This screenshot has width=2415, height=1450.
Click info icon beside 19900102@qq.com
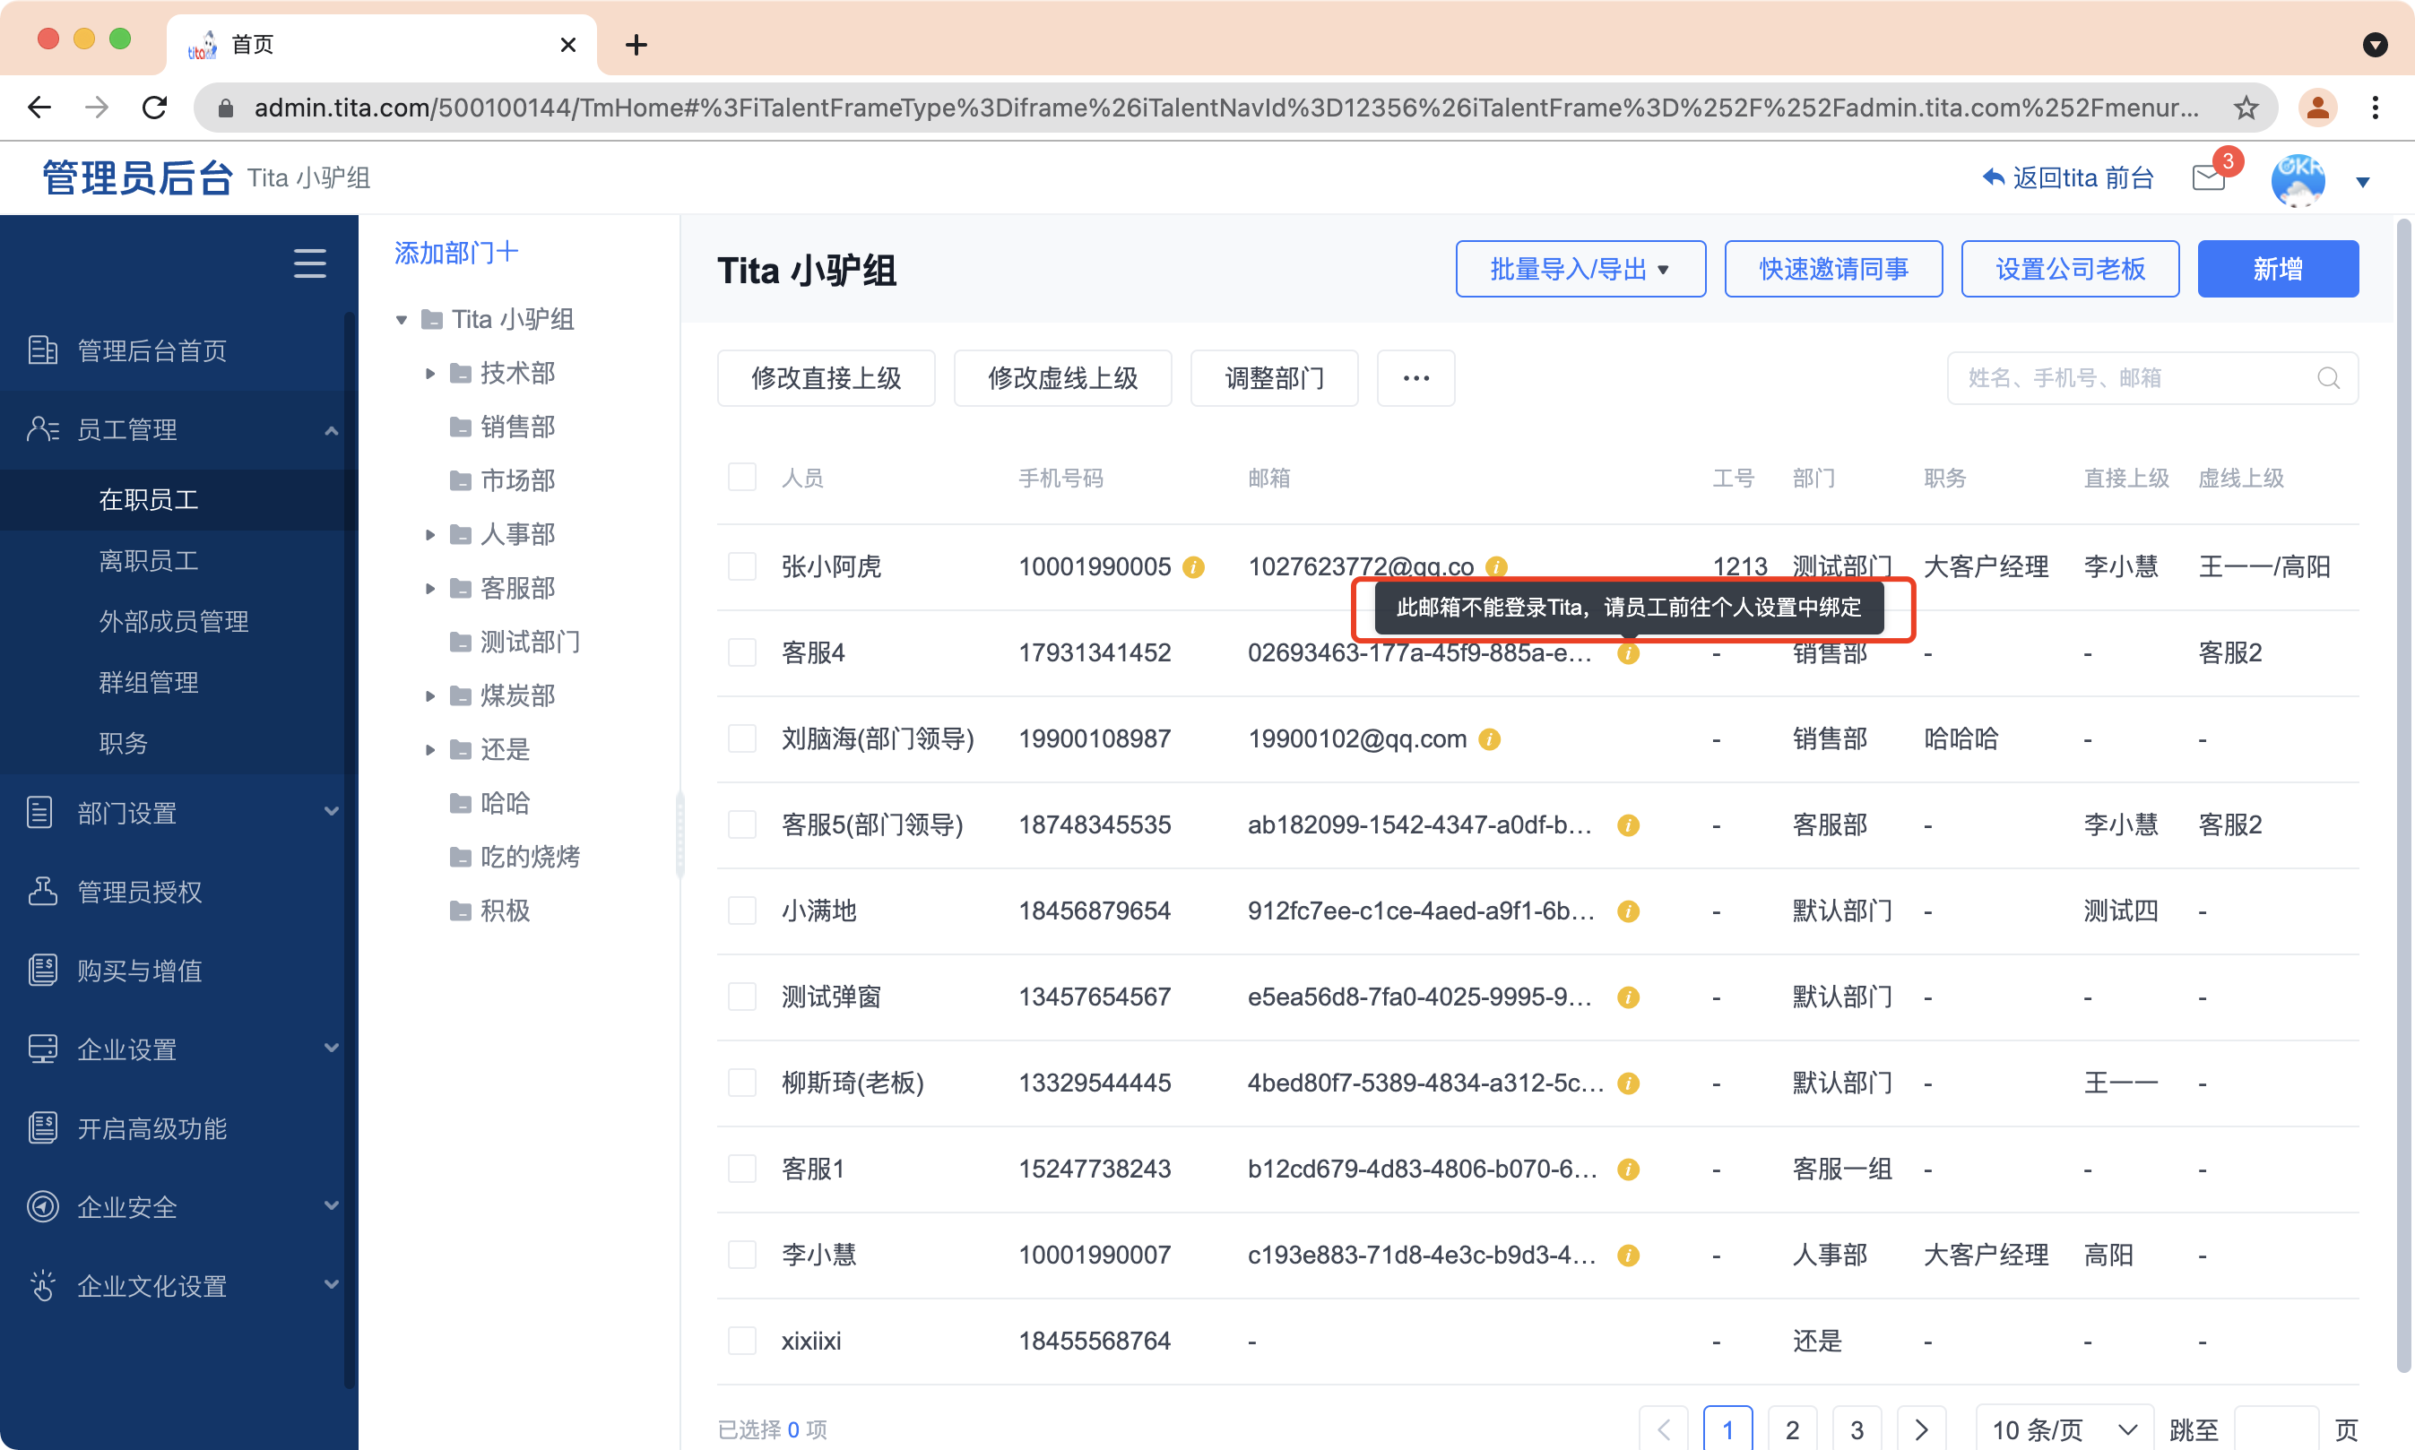pyautogui.click(x=1490, y=739)
